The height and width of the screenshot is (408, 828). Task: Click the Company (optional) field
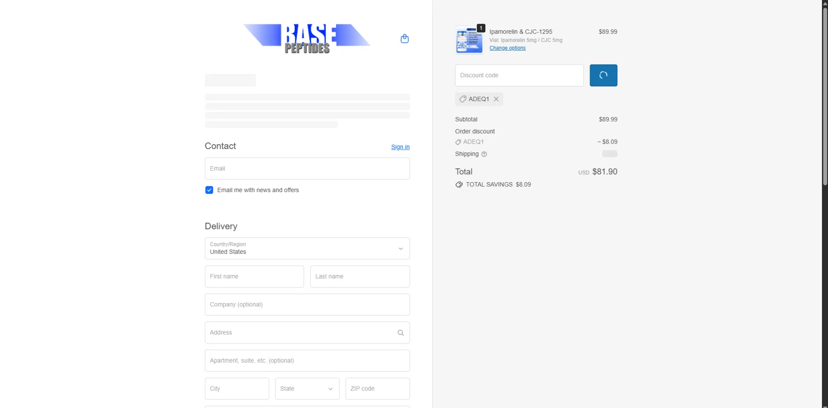click(x=307, y=305)
